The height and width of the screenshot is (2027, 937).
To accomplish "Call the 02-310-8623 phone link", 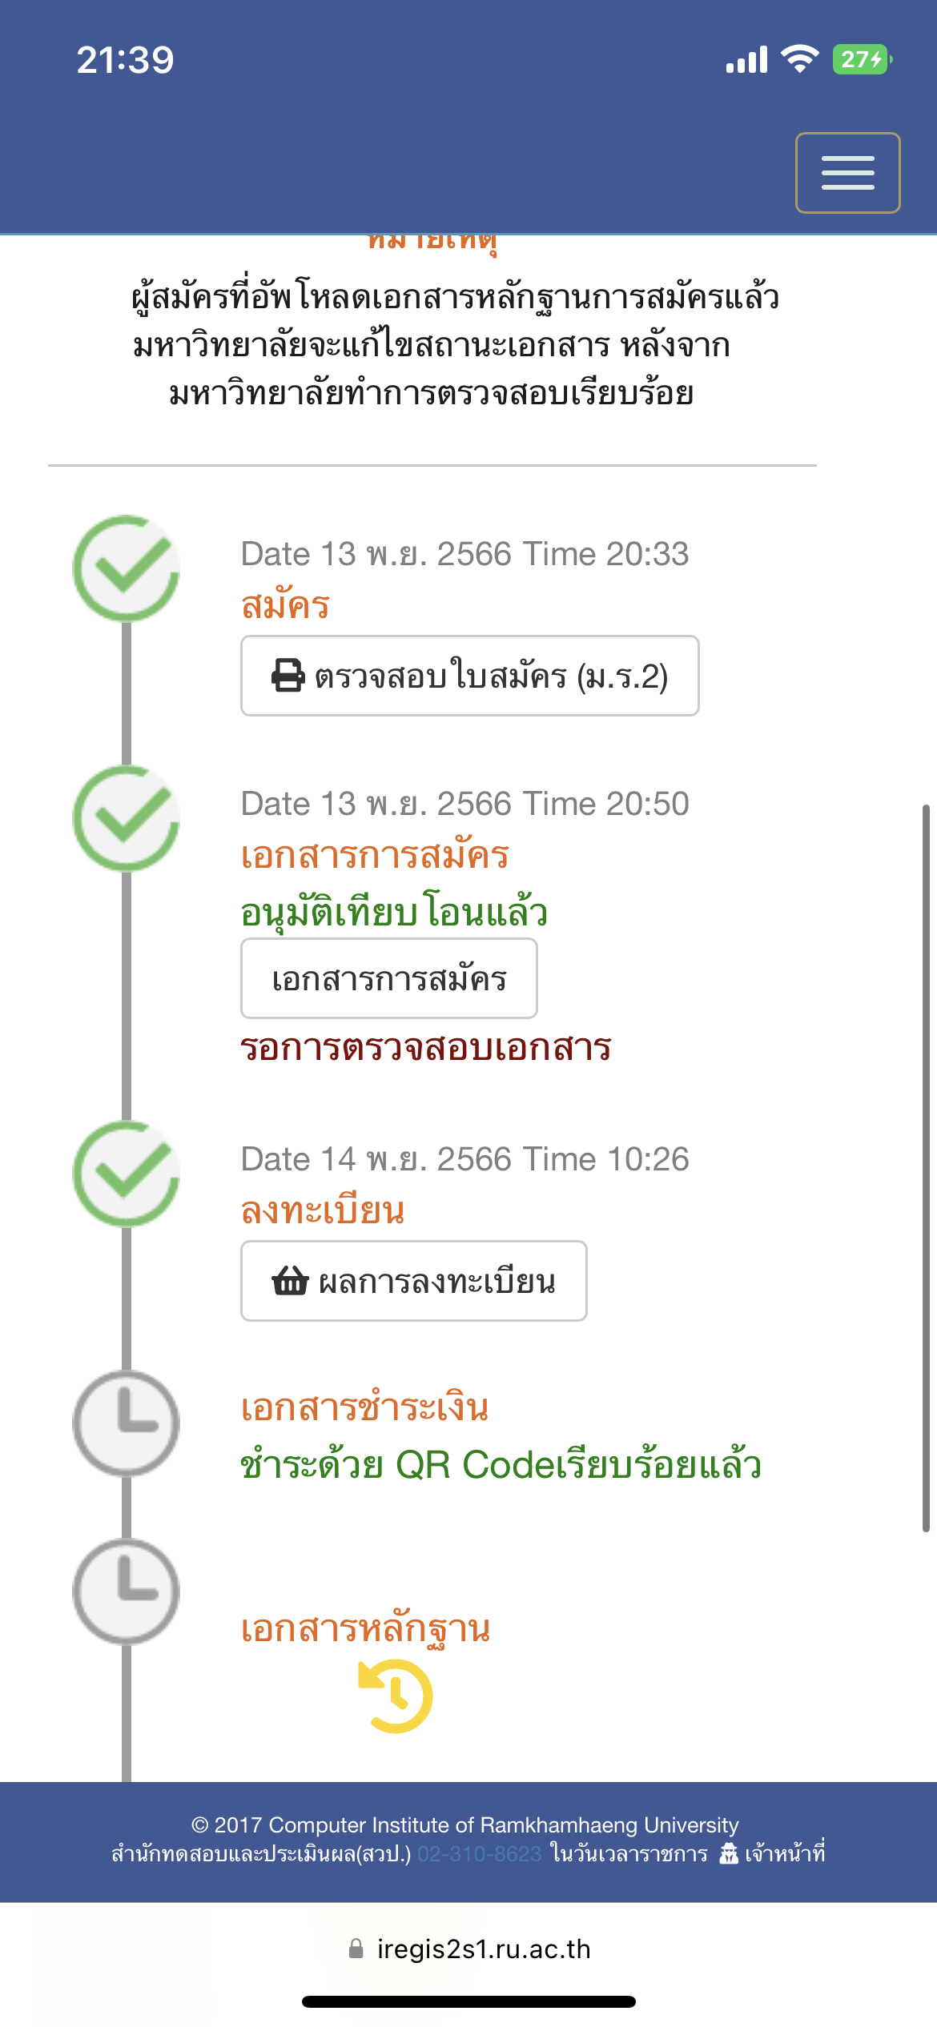I will tap(480, 1854).
